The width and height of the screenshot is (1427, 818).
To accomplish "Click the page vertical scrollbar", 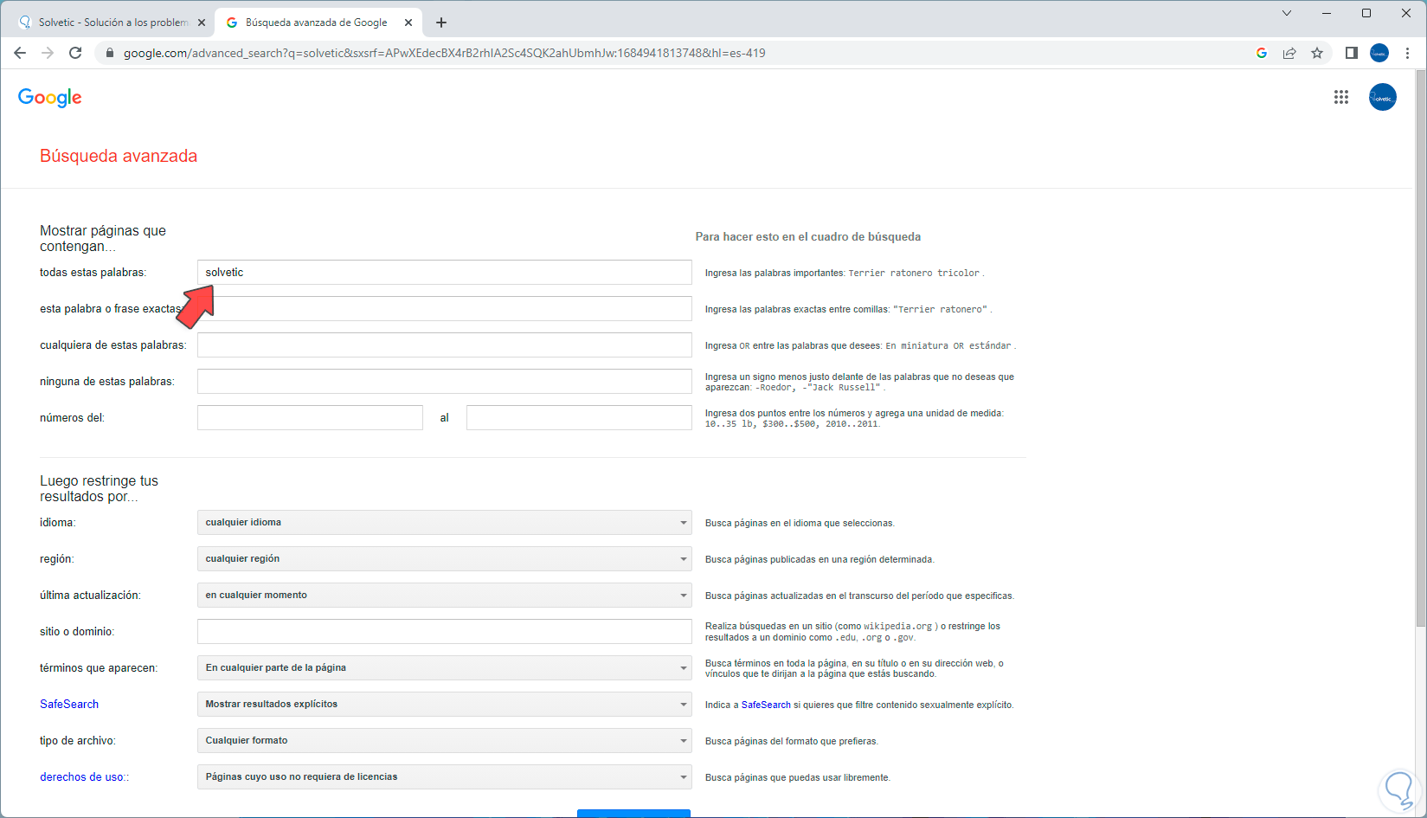I will [x=1420, y=346].
